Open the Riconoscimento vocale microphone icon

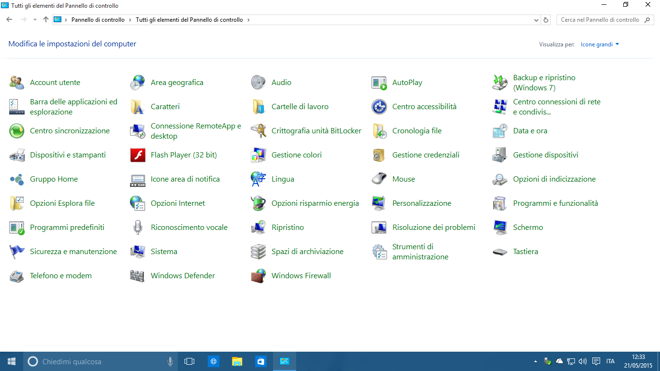pyautogui.click(x=138, y=228)
